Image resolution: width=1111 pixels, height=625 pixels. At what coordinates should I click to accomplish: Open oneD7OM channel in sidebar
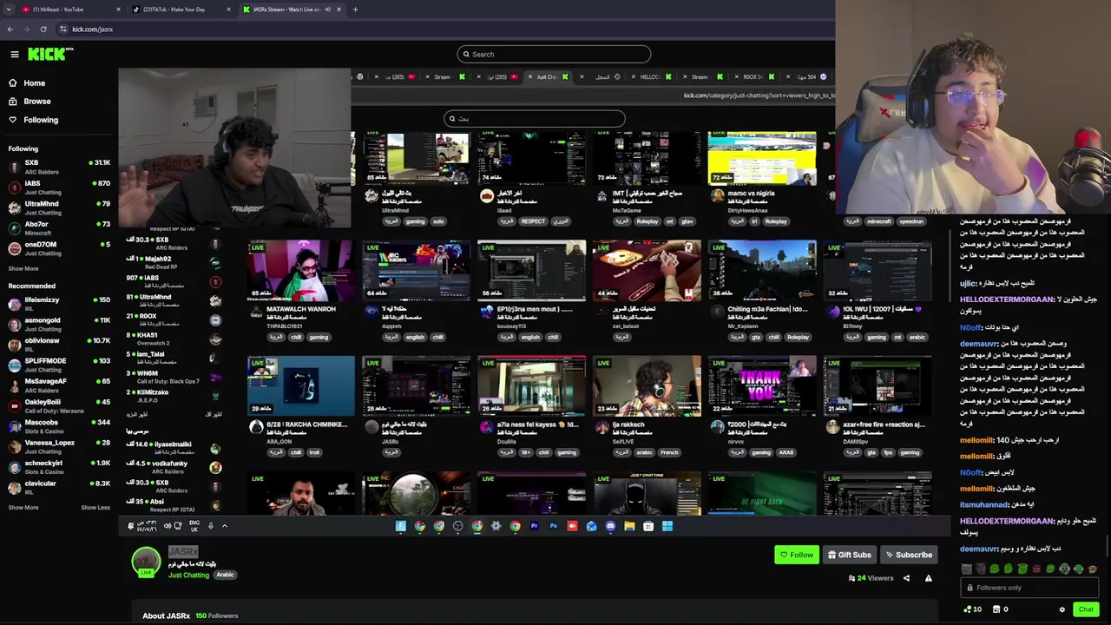(x=59, y=248)
